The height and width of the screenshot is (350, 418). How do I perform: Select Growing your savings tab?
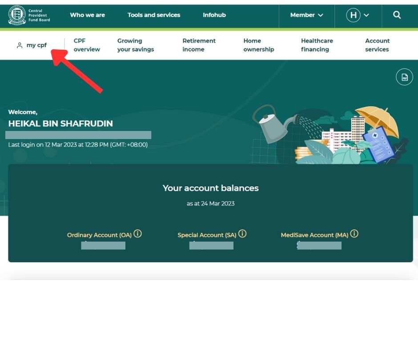(136, 45)
